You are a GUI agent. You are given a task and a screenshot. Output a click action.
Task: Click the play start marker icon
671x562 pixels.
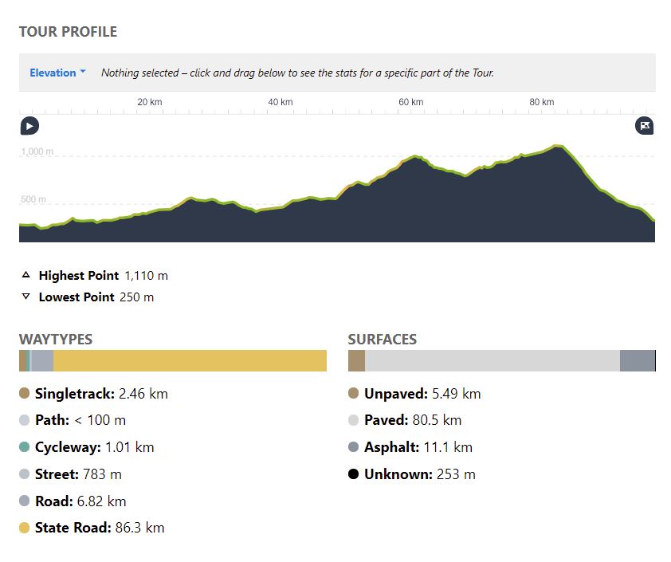click(x=29, y=126)
